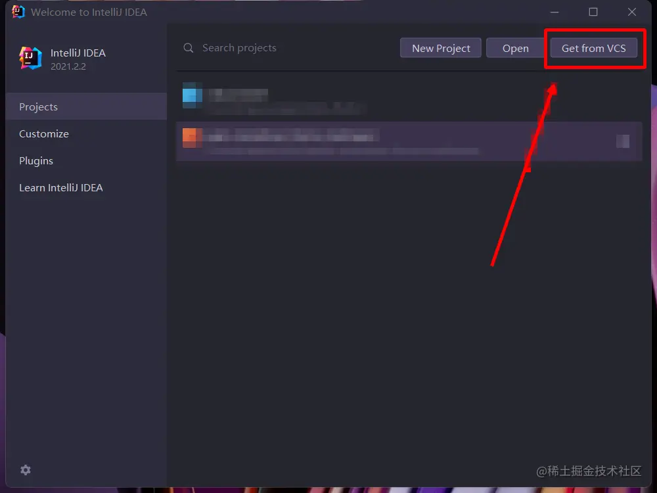The image size is (657, 493).
Task: Minimize the Welcome window
Action: pos(555,12)
